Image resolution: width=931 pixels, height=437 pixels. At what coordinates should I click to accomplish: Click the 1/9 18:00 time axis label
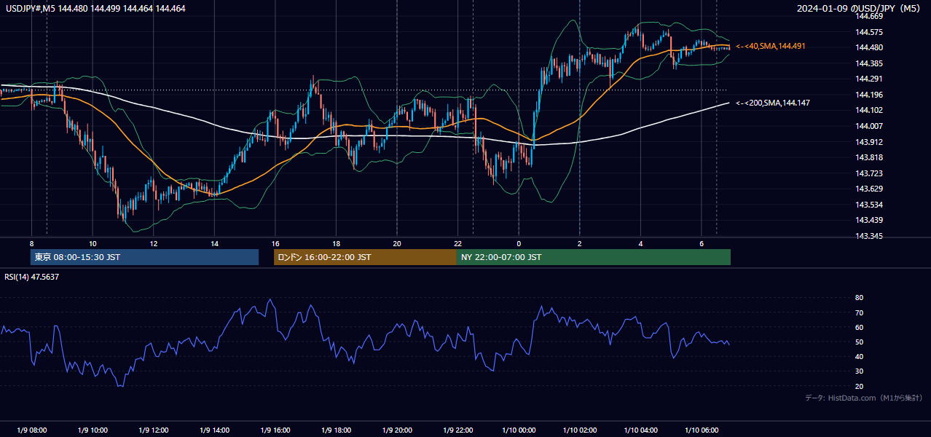(336, 430)
